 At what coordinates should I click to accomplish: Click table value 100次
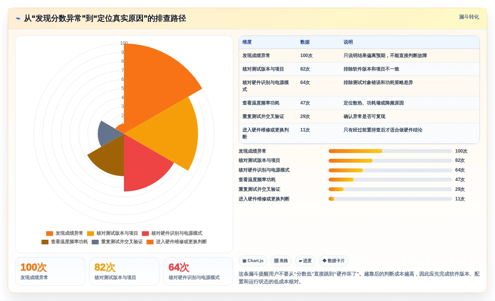[x=307, y=56]
